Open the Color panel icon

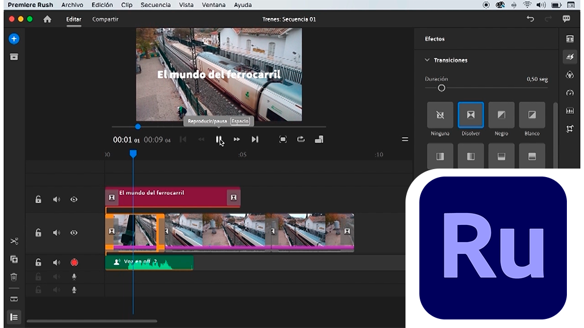tap(569, 75)
